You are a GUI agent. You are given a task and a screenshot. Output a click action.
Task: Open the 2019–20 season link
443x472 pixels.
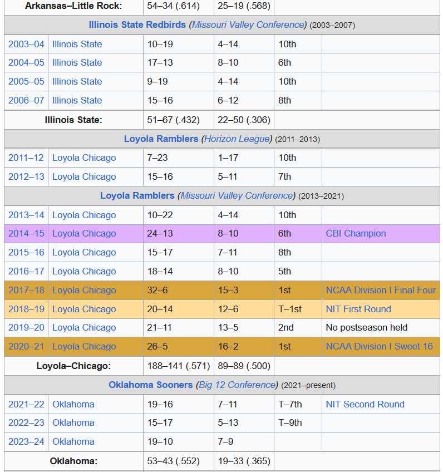(26, 328)
